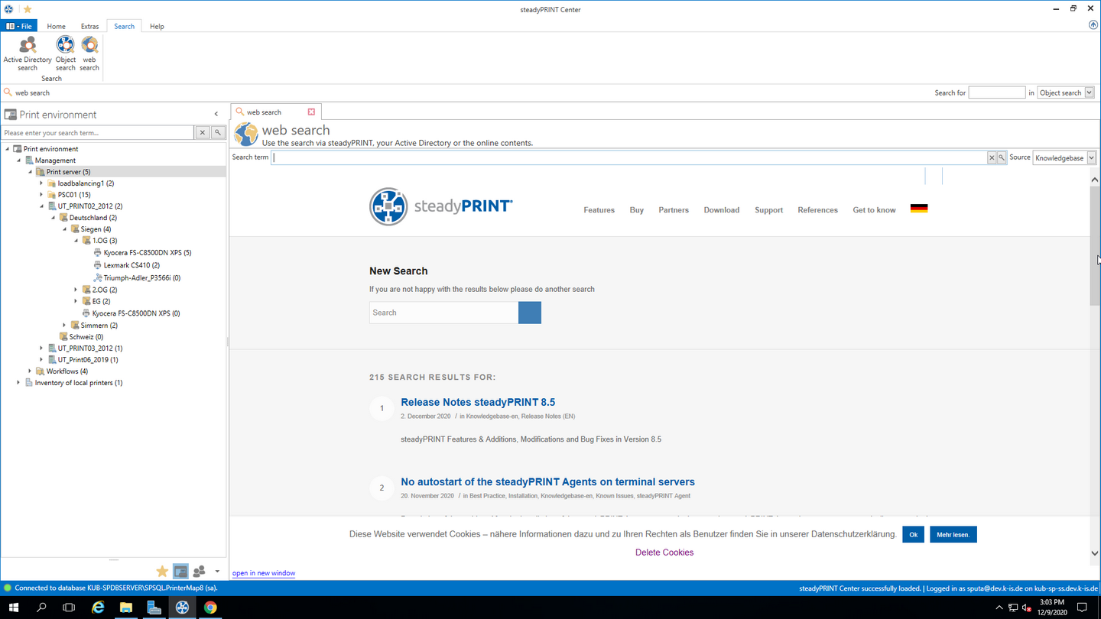This screenshot has height=619, width=1101.
Task: Open the References website menu item
Action: click(817, 209)
